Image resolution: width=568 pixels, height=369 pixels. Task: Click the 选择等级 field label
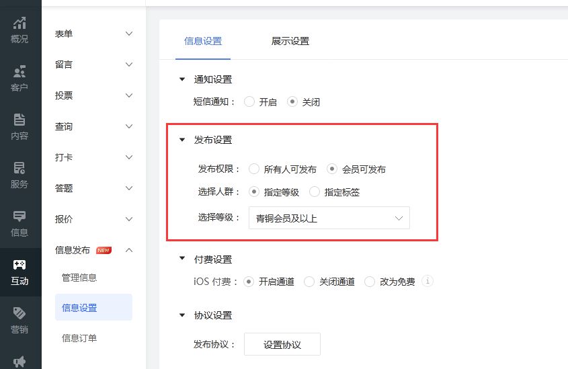pyautogui.click(x=218, y=217)
